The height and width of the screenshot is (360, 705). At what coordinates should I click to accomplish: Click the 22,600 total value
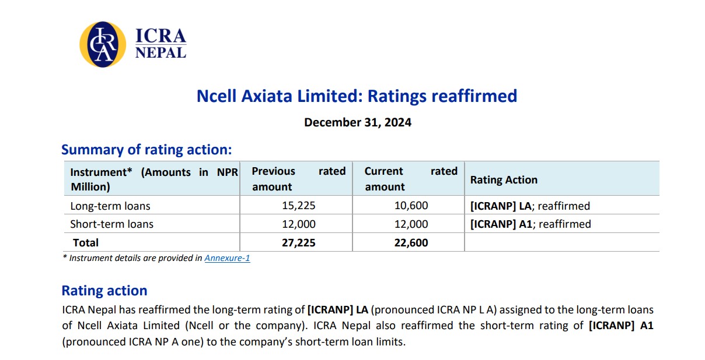[411, 243]
